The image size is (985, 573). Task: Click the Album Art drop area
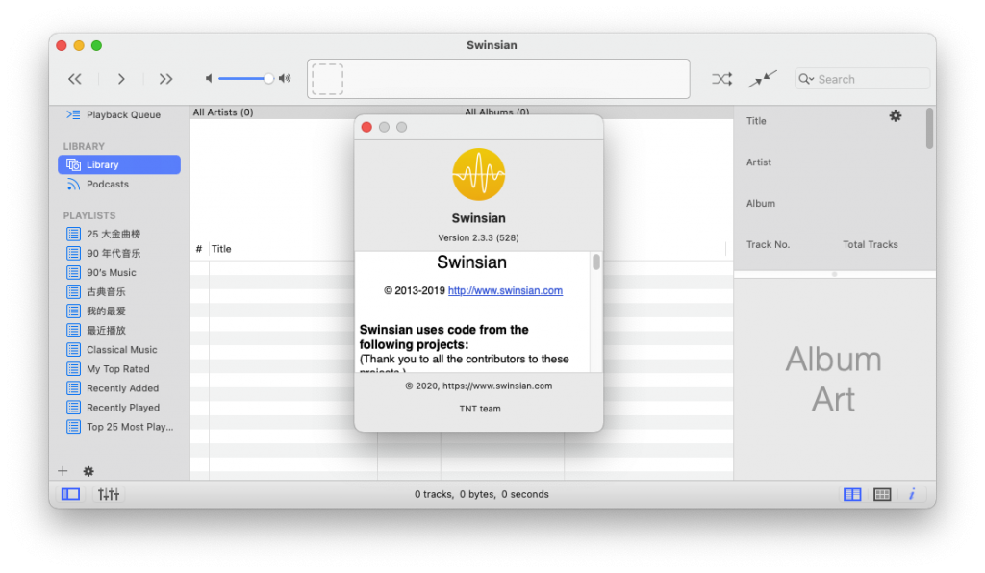pyautogui.click(x=834, y=379)
